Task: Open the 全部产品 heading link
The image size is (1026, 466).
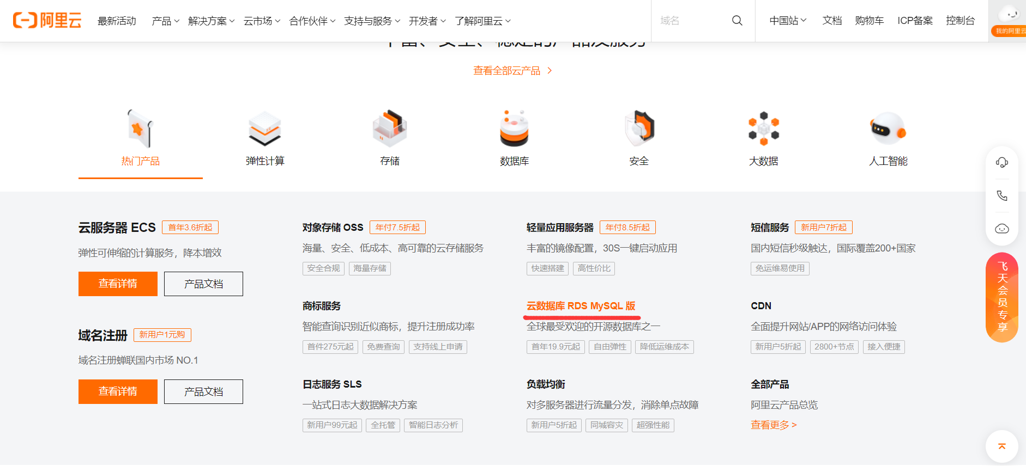Action: (770, 384)
